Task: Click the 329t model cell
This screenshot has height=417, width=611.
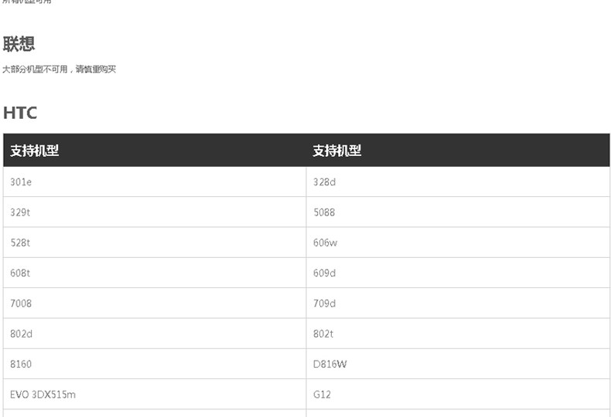Action: 20,212
